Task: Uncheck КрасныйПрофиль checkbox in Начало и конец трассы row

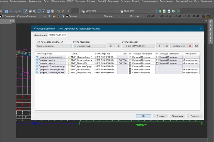Action: [130, 57]
